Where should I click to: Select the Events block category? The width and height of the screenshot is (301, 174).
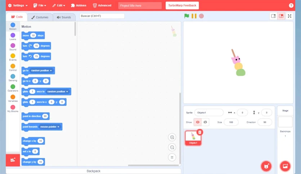[x=13, y=57]
